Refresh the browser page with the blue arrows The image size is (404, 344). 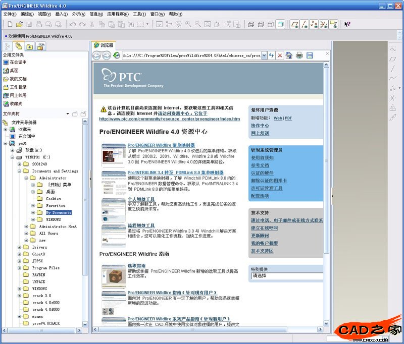271,55
